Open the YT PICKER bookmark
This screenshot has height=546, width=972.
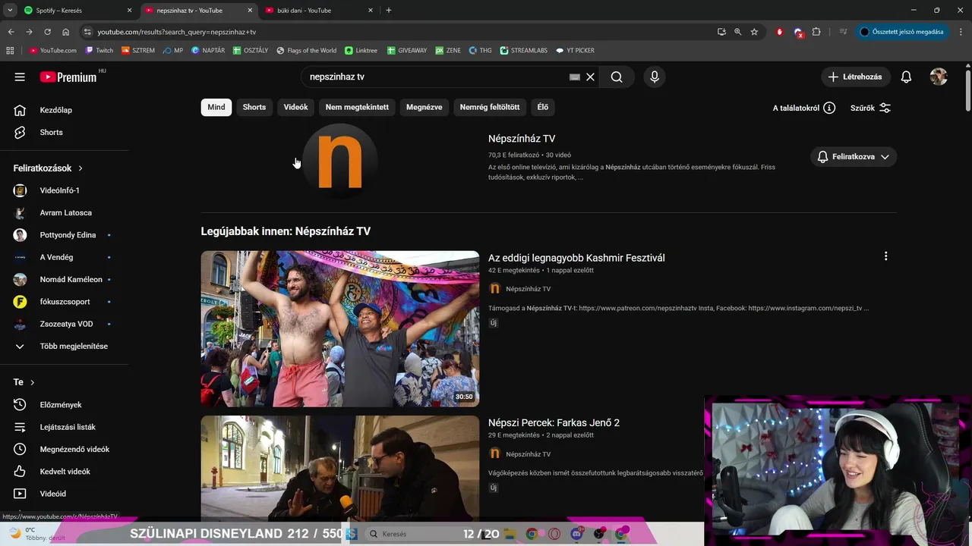coord(575,51)
